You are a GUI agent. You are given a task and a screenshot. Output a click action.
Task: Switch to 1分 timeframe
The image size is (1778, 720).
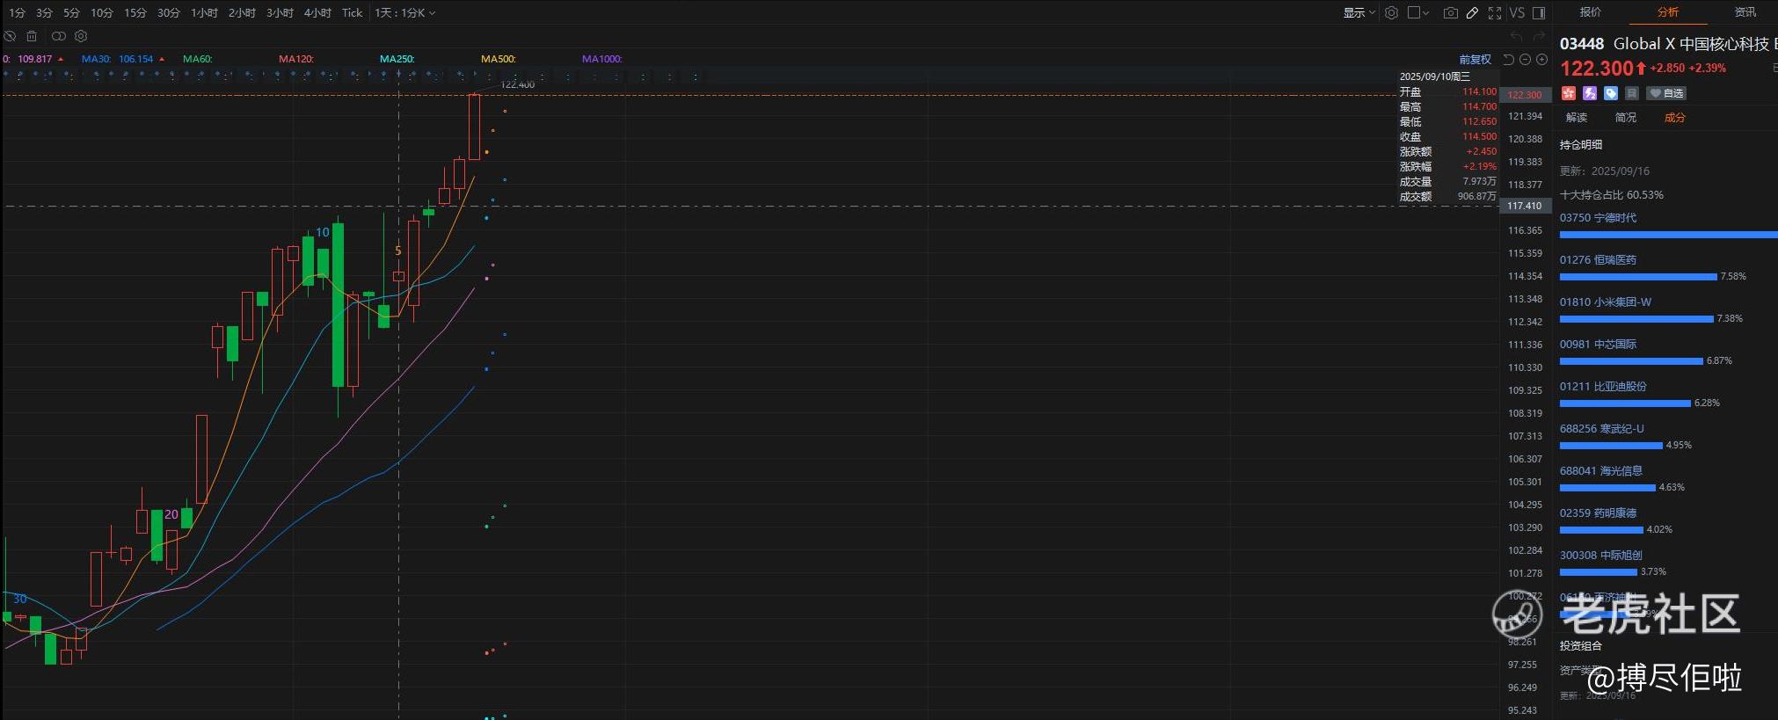(18, 12)
